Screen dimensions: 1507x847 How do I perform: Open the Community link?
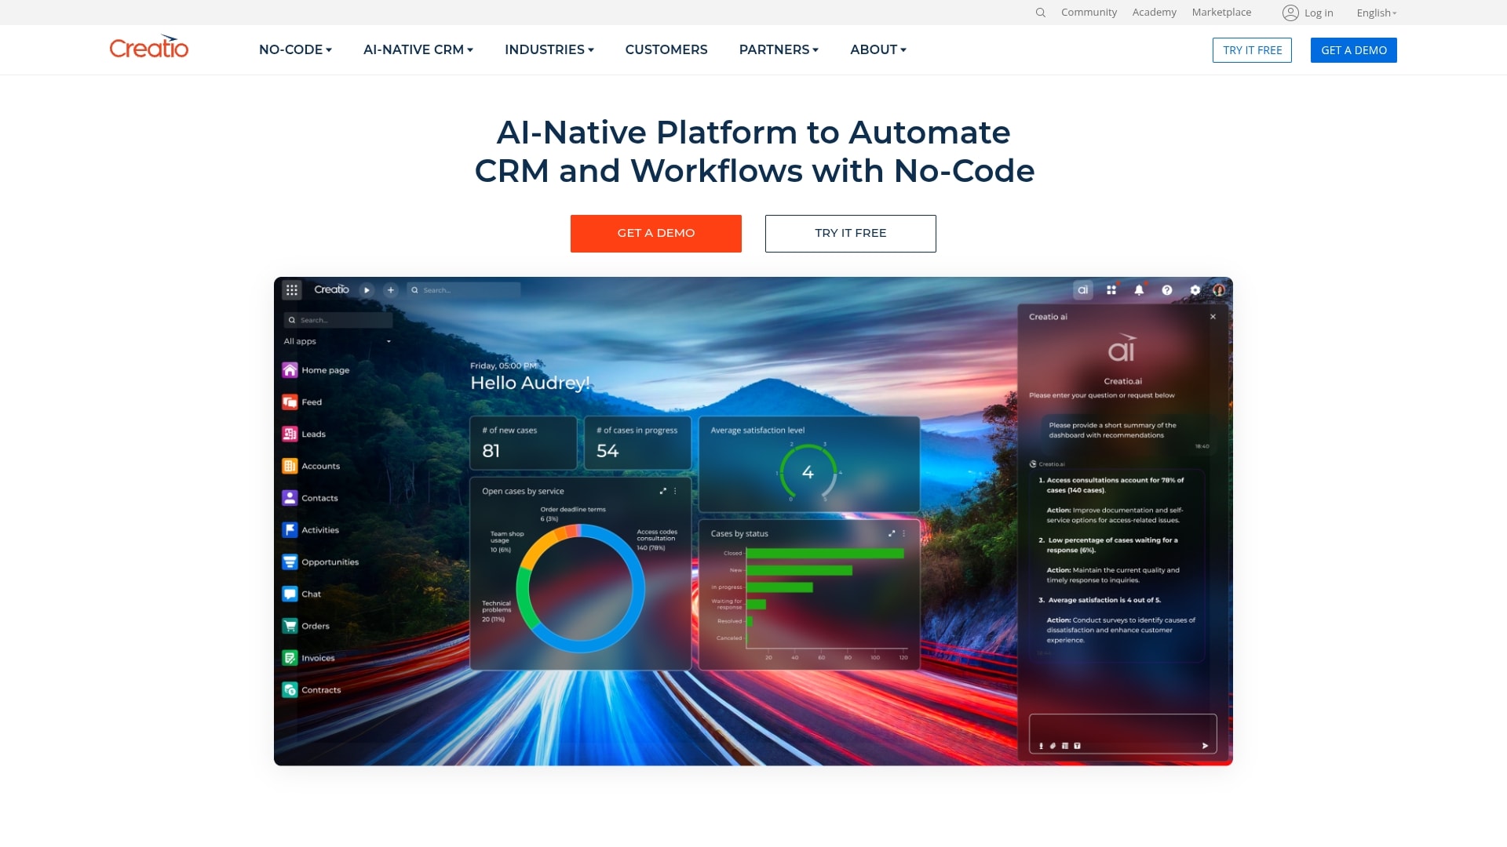click(1089, 13)
